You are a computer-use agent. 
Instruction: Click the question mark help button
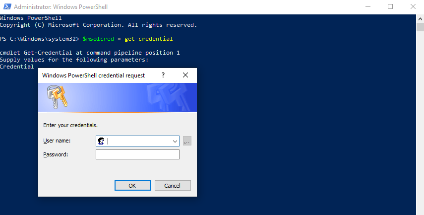pyautogui.click(x=163, y=75)
